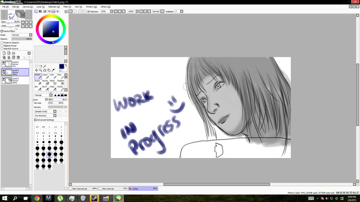Select the Marker tool
The height and width of the screenshot is (202, 360).
click(x=60, y=88)
